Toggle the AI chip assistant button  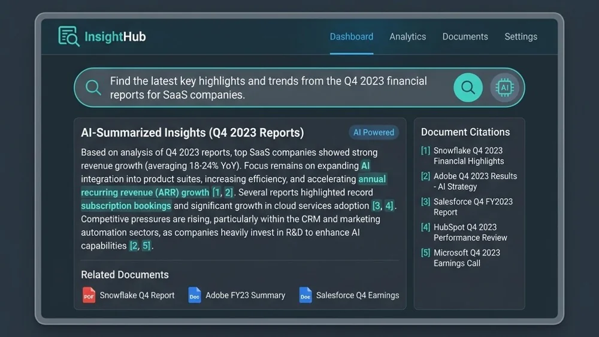pos(504,87)
